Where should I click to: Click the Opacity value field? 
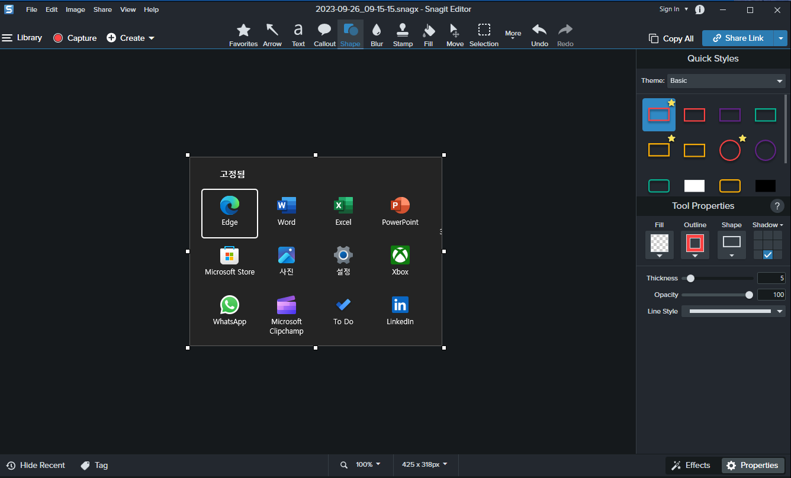click(771, 295)
